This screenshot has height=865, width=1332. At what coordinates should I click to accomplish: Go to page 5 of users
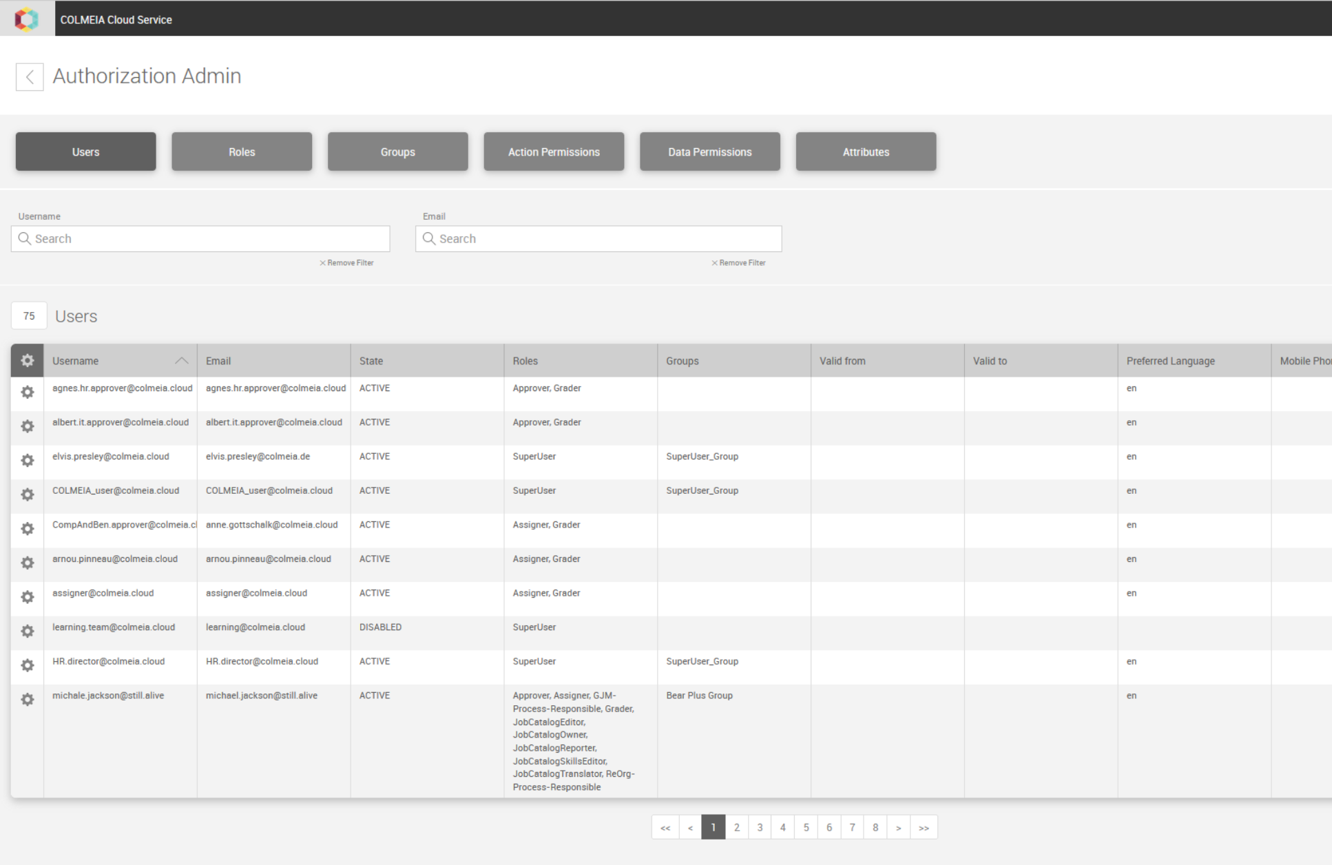(806, 827)
